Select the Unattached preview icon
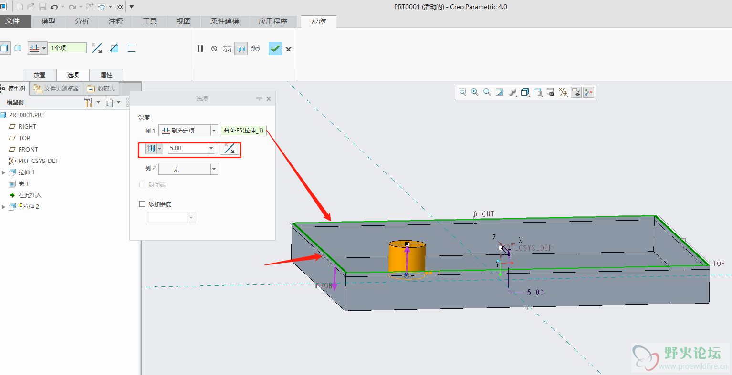The image size is (732, 375). click(x=228, y=48)
